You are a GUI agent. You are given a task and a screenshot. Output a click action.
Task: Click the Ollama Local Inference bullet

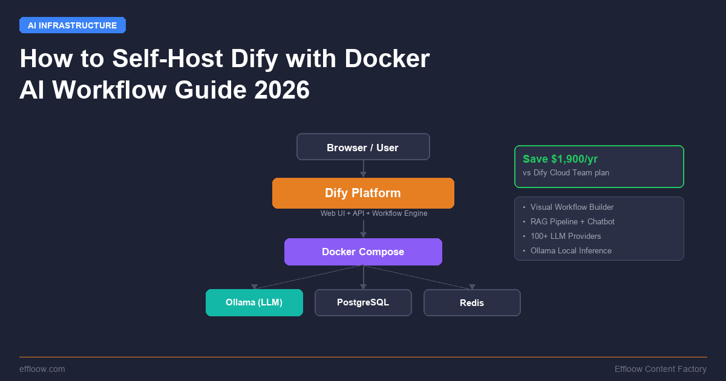[571, 250]
